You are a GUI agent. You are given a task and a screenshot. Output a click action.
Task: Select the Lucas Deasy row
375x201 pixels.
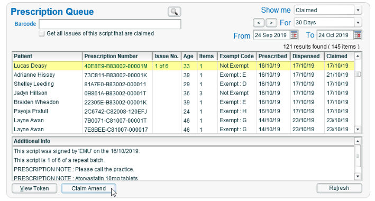point(183,66)
